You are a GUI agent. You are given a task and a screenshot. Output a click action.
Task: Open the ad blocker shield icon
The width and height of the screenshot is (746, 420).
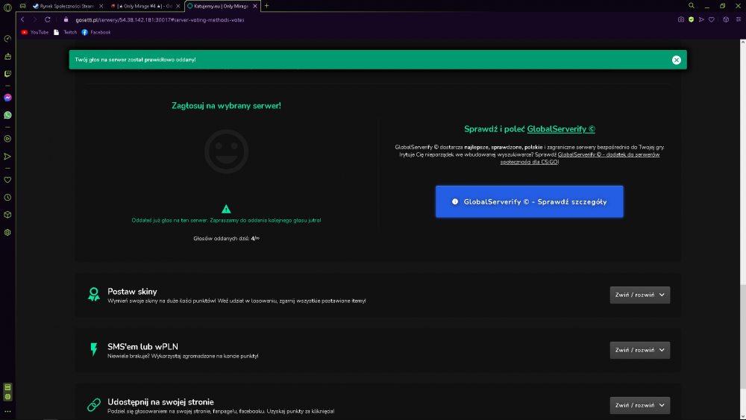click(x=692, y=19)
